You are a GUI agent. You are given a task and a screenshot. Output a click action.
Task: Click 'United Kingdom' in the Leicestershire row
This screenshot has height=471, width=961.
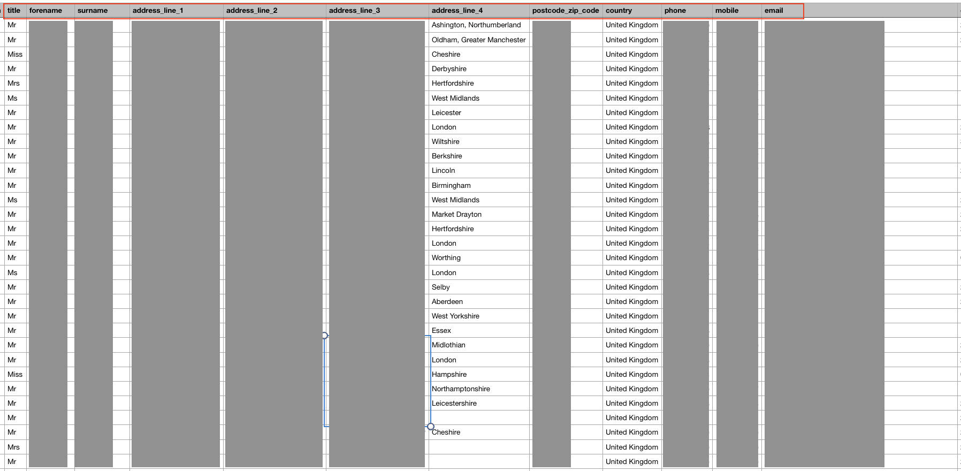point(632,403)
